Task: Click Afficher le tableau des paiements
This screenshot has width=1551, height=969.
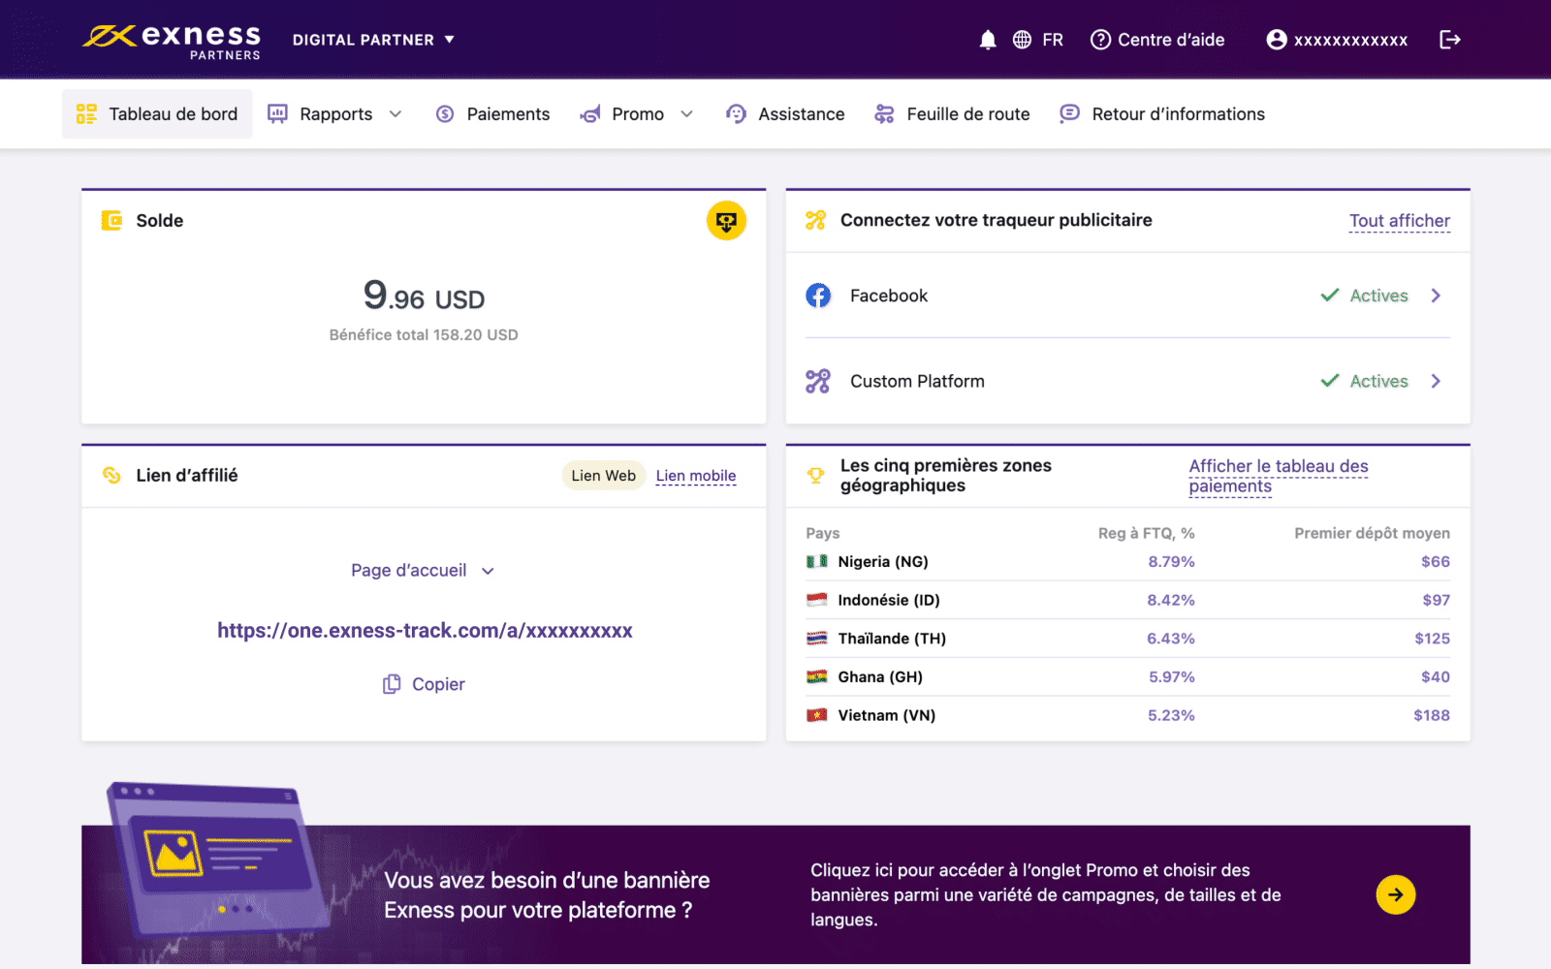Action: tap(1279, 476)
